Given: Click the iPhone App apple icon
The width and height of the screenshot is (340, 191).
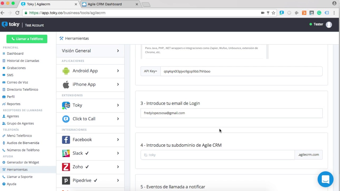Looking at the screenshot, I should [x=66, y=84].
